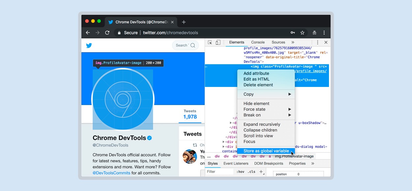This screenshot has width=412, height=191.
Task: Click the retweet icon above the tweet
Action: point(195,145)
